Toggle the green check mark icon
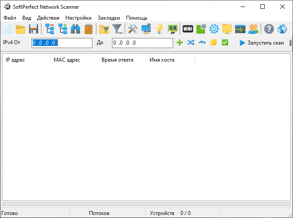The width and height of the screenshot is (293, 218). [225, 42]
